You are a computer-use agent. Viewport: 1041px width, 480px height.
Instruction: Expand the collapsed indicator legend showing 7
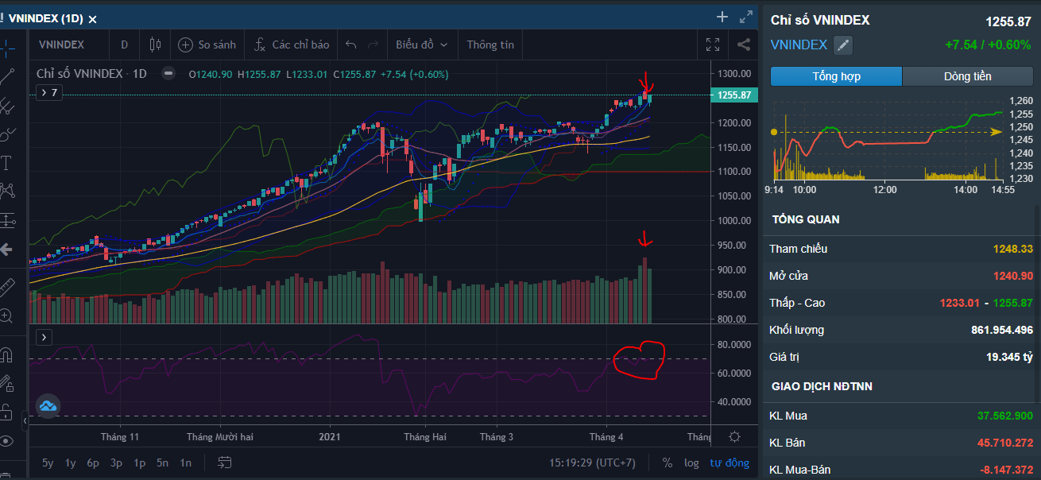pos(48,93)
